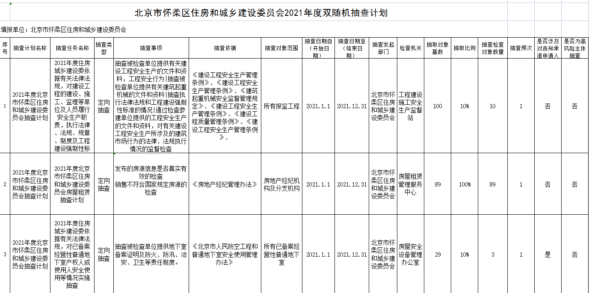
Task: Click the 是否为高风险主体抽查 header cell
Action: coord(574,48)
